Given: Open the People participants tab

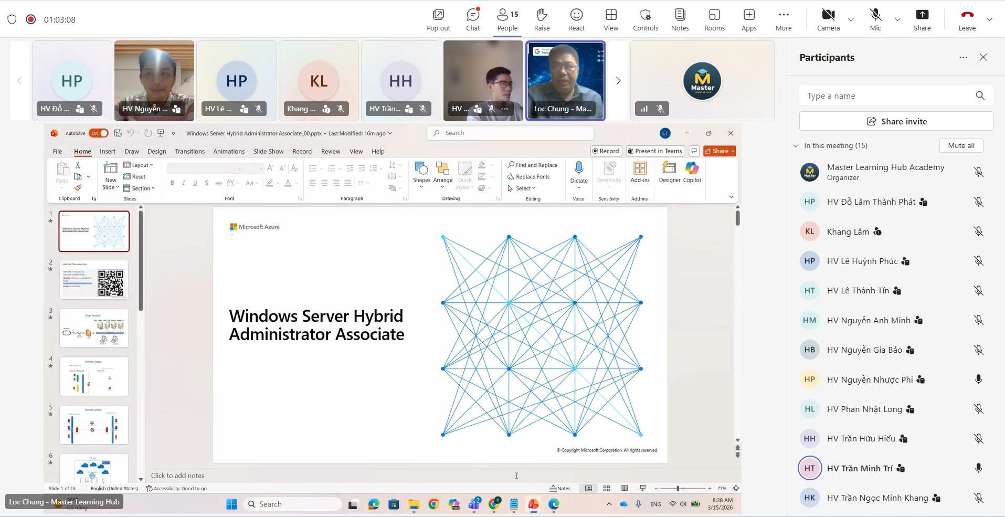Looking at the screenshot, I should pos(507,19).
